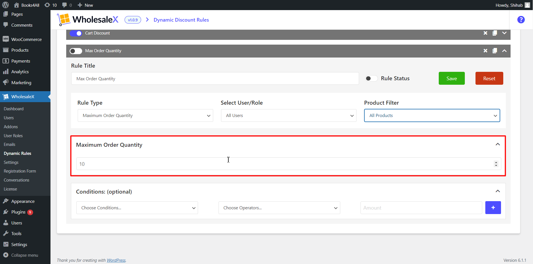Open the Choose Operators dropdown
533x264 pixels.
pyautogui.click(x=279, y=208)
